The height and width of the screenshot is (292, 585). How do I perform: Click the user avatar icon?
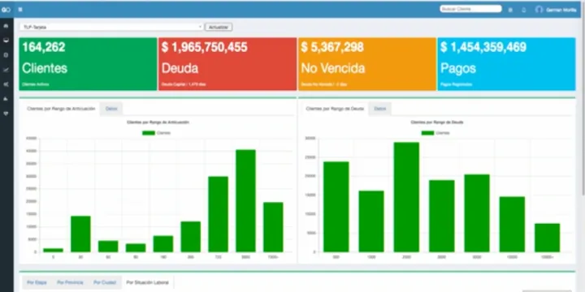coord(539,10)
